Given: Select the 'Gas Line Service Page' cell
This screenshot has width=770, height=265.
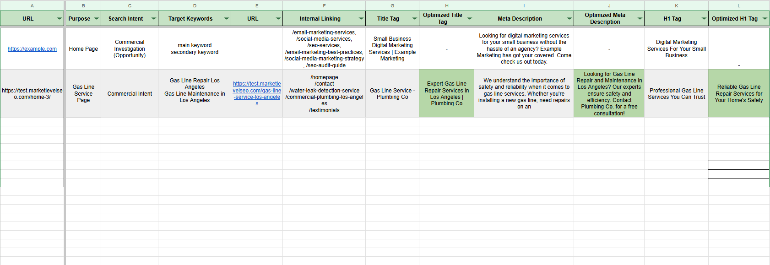Looking at the screenshot, I should (x=83, y=93).
